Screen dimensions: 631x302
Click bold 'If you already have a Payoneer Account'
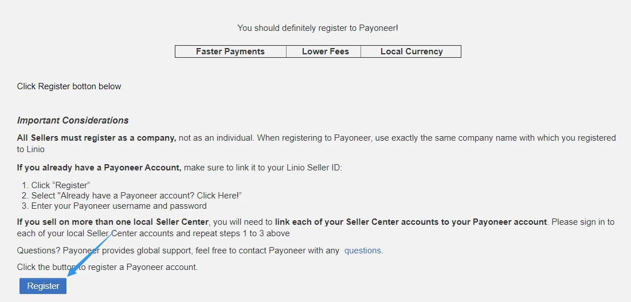99,168
